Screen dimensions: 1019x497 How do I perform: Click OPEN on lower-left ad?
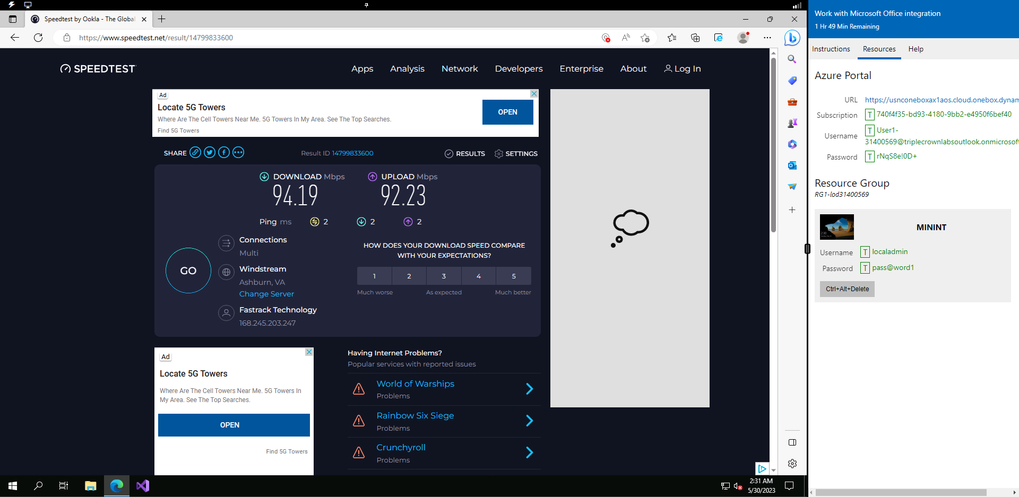(x=234, y=425)
